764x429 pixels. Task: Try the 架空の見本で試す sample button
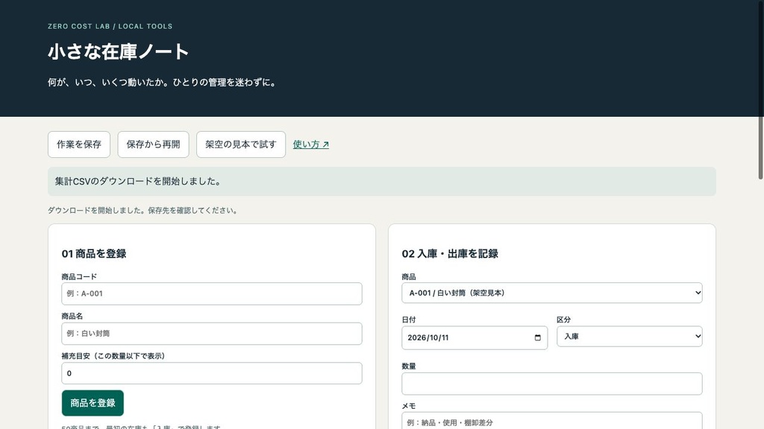point(241,144)
